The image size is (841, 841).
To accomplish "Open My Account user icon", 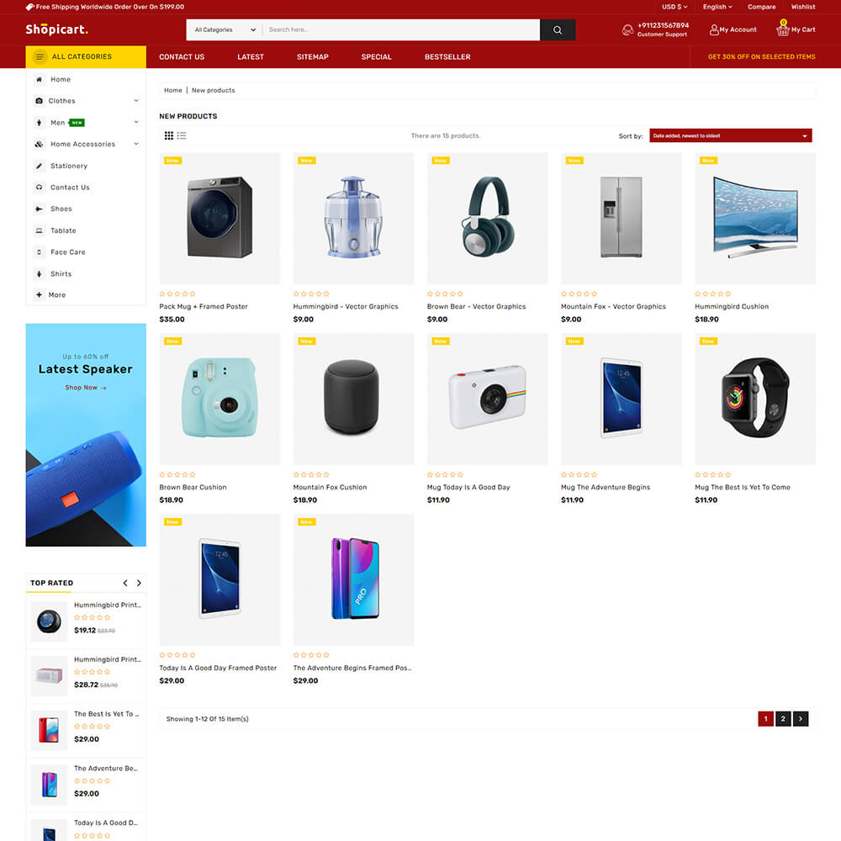I will click(714, 30).
